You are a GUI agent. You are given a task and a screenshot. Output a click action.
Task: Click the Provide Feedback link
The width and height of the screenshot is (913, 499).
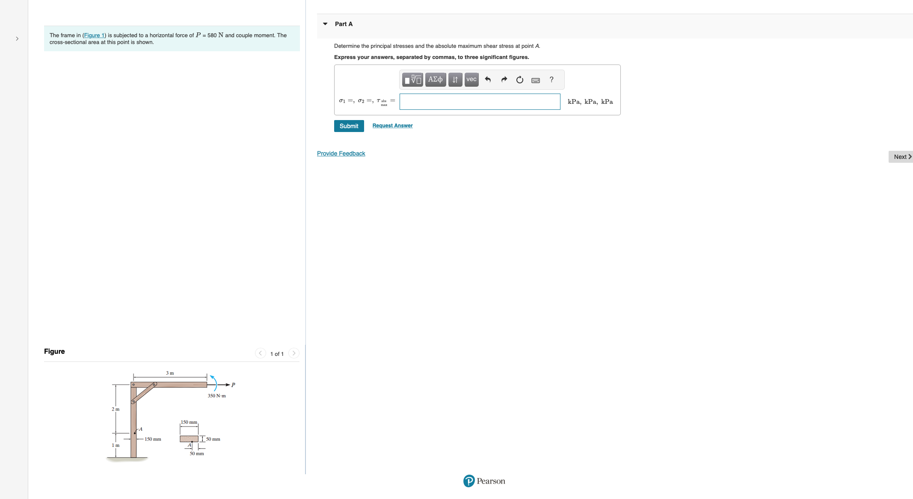click(x=341, y=153)
